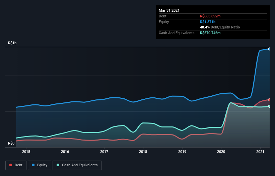Click the 2019 x-axis label
The image size is (275, 176).
(x=182, y=152)
